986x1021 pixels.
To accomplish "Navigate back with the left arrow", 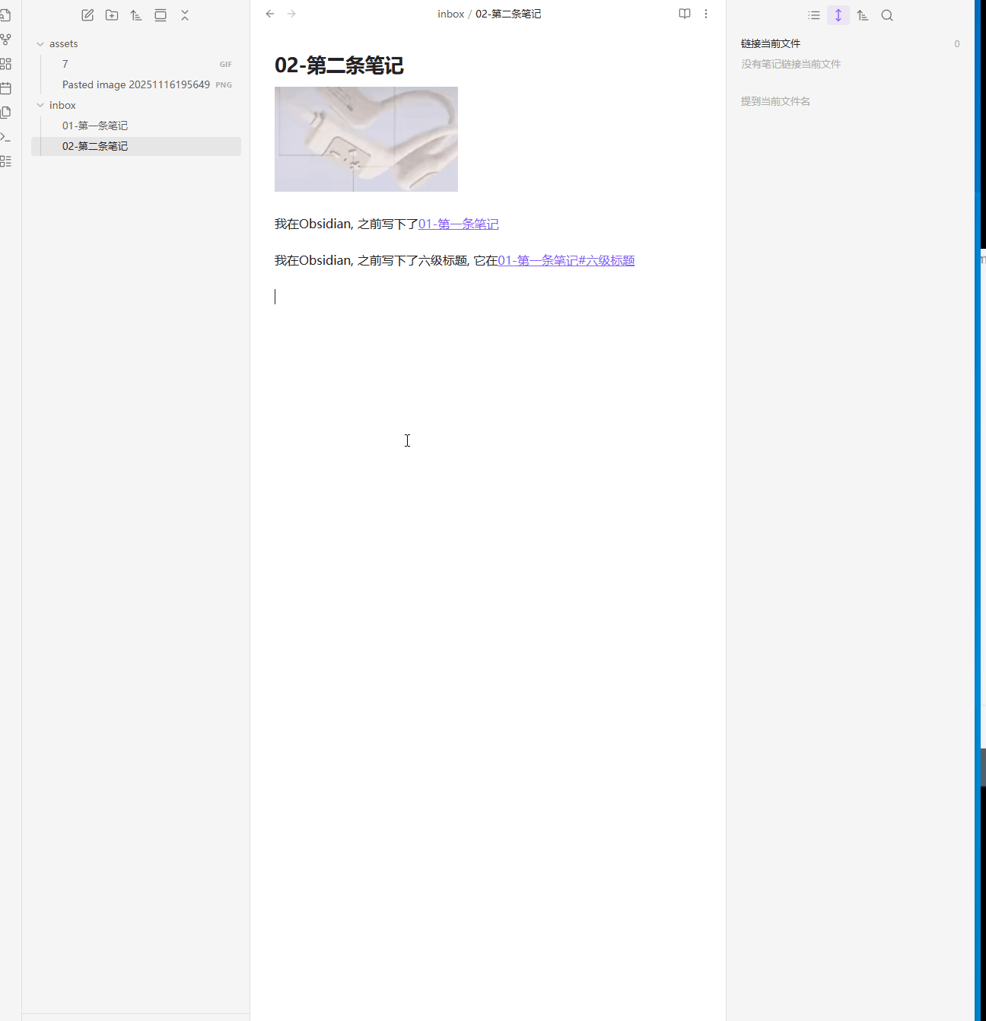I will pos(270,14).
